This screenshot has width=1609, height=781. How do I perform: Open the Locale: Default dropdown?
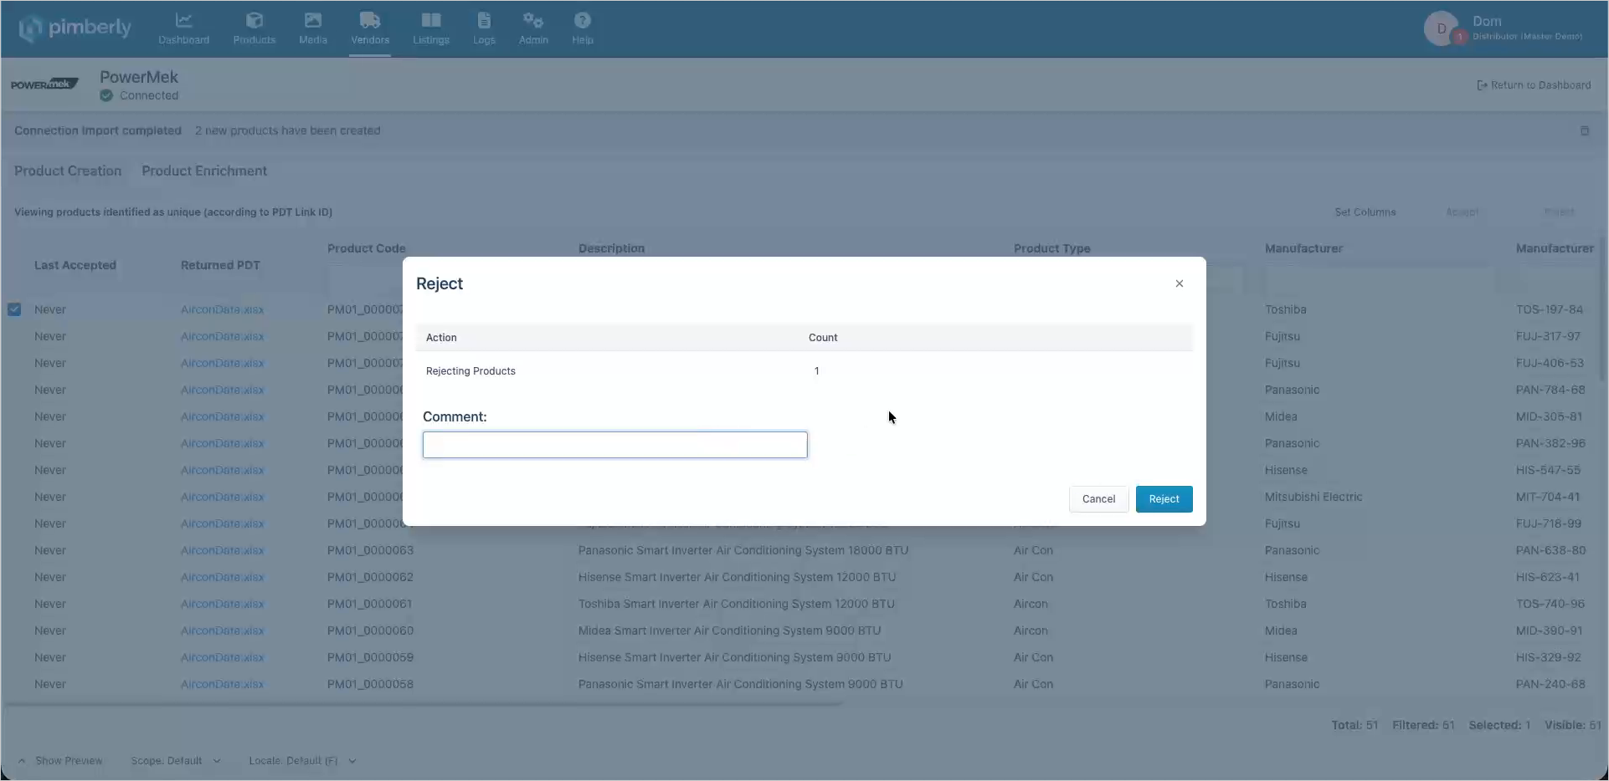pyautogui.click(x=302, y=761)
